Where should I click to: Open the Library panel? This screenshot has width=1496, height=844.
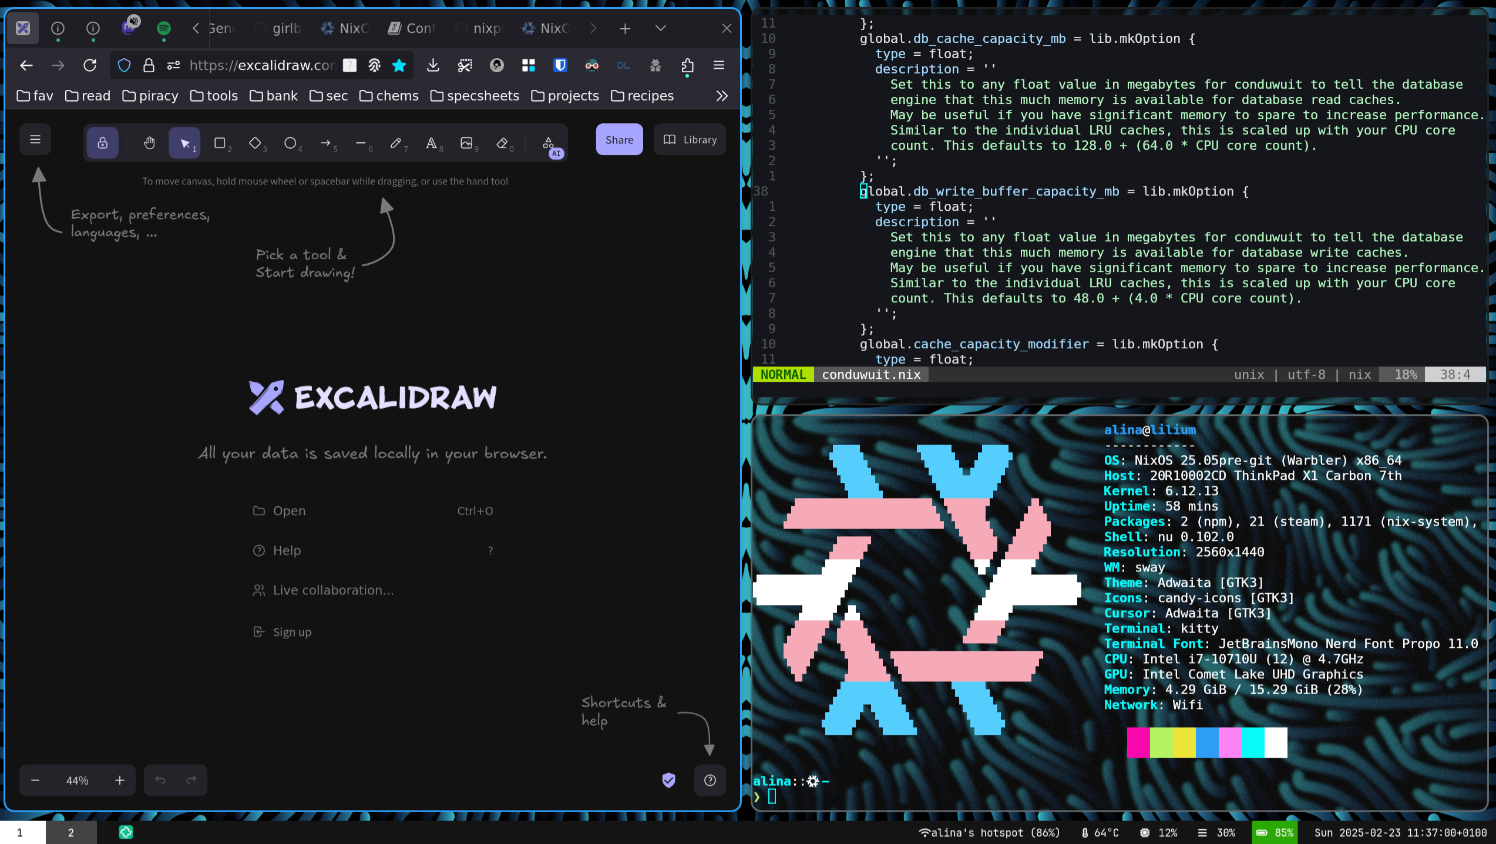pyautogui.click(x=690, y=140)
